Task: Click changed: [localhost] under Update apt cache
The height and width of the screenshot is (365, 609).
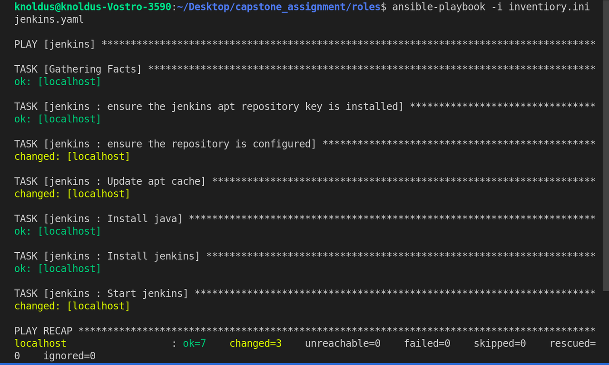Action: pos(72,194)
